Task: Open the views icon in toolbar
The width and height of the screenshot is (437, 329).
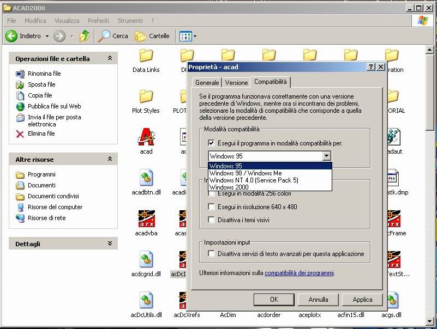Action: click(x=185, y=36)
